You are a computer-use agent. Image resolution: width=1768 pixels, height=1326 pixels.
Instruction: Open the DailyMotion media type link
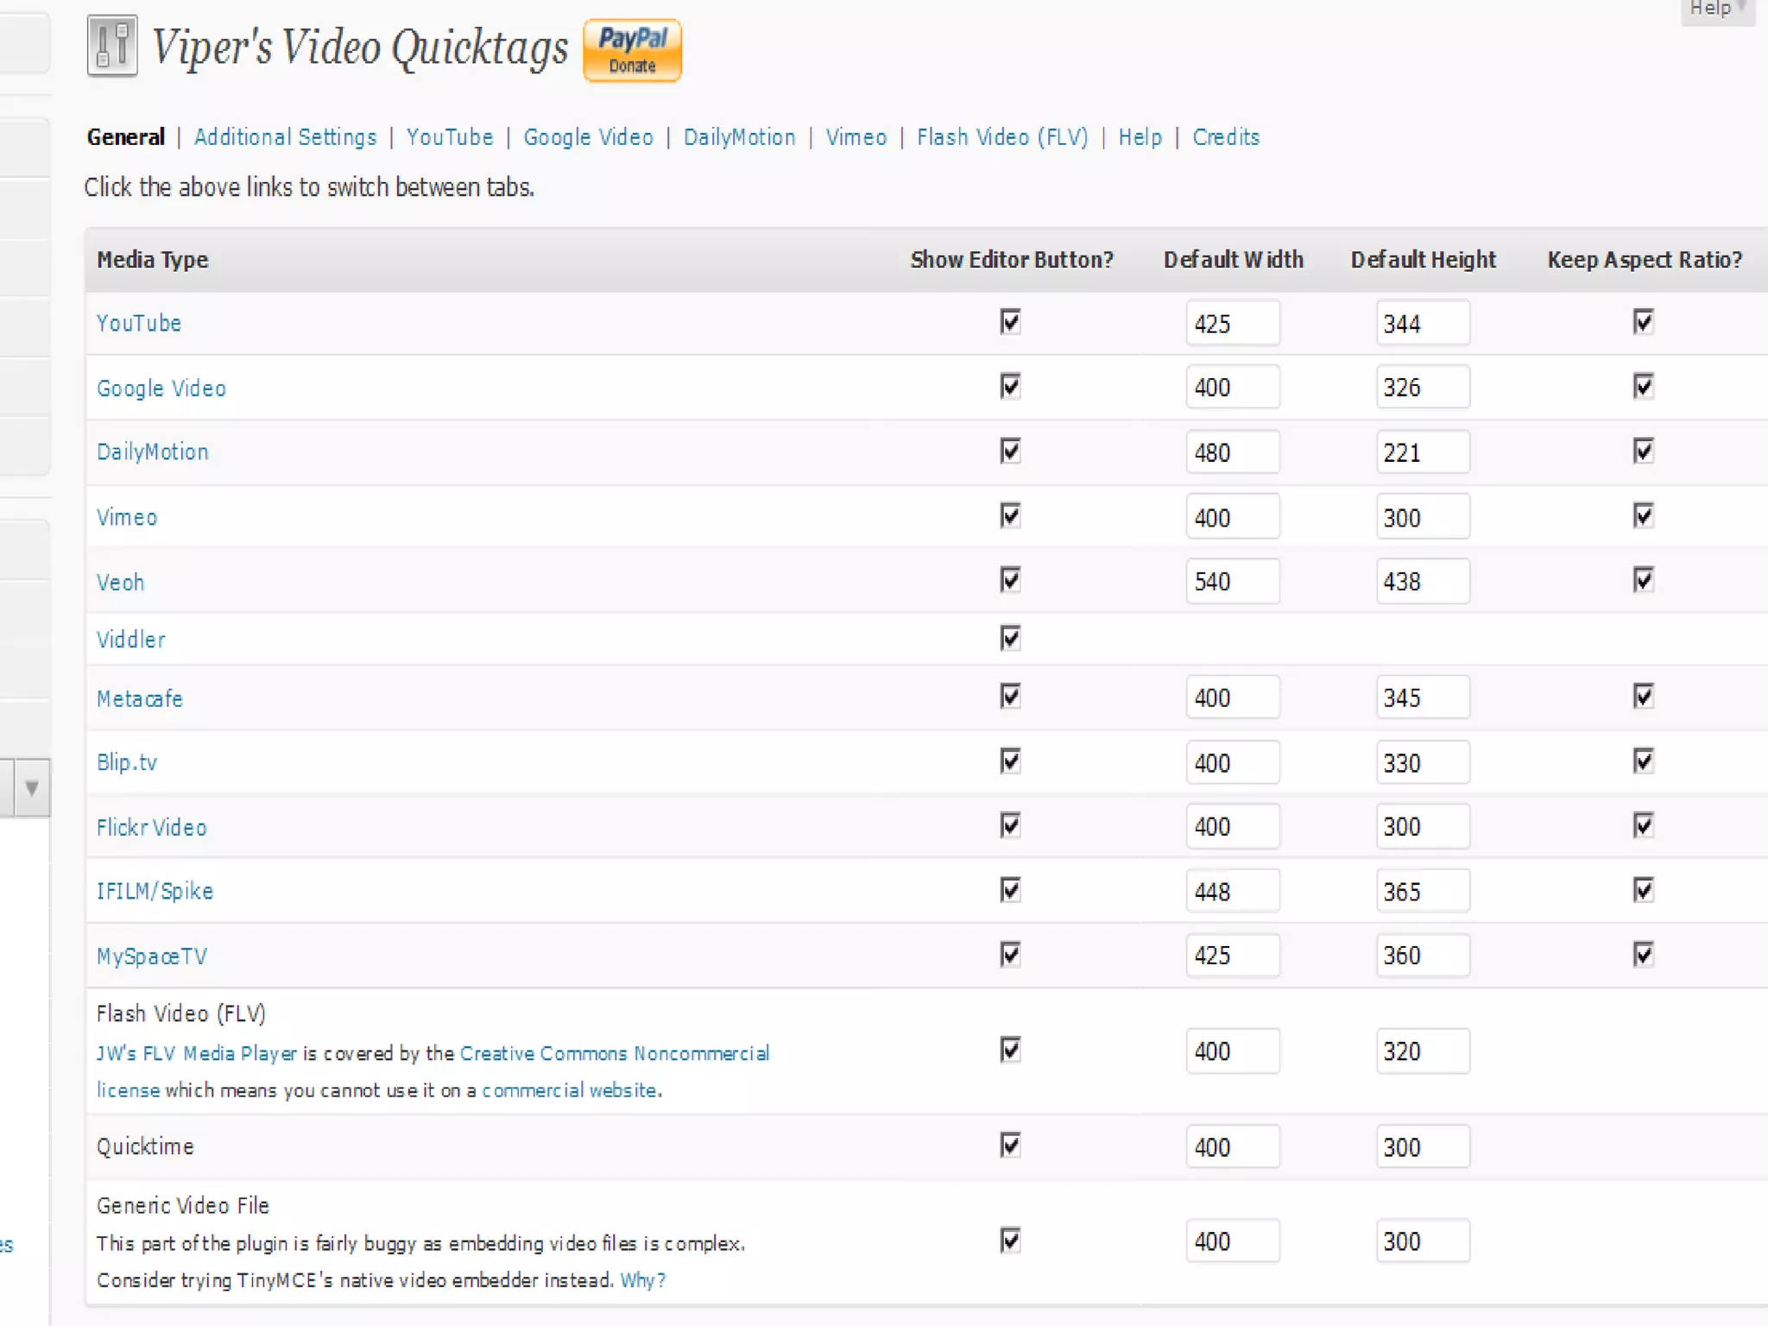point(153,452)
